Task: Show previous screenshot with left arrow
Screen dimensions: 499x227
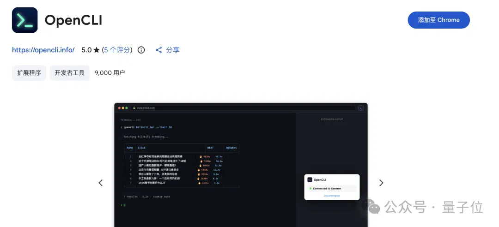Action: click(101, 183)
